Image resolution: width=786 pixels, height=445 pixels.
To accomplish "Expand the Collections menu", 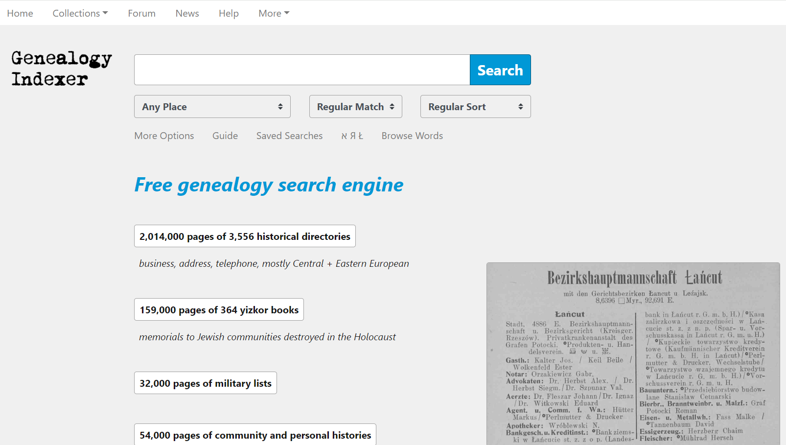I will [80, 13].
